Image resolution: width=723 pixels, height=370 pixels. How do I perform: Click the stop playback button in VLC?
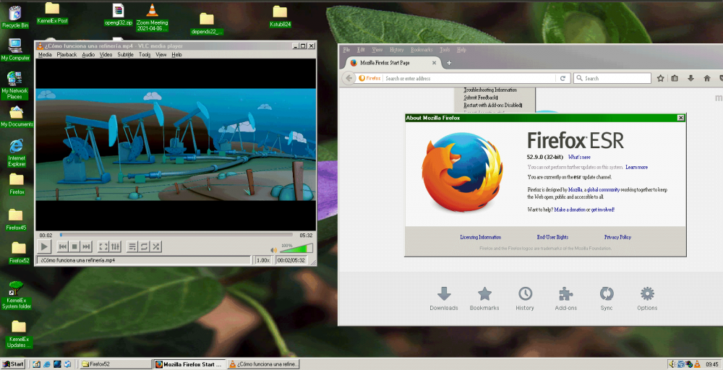[74, 246]
